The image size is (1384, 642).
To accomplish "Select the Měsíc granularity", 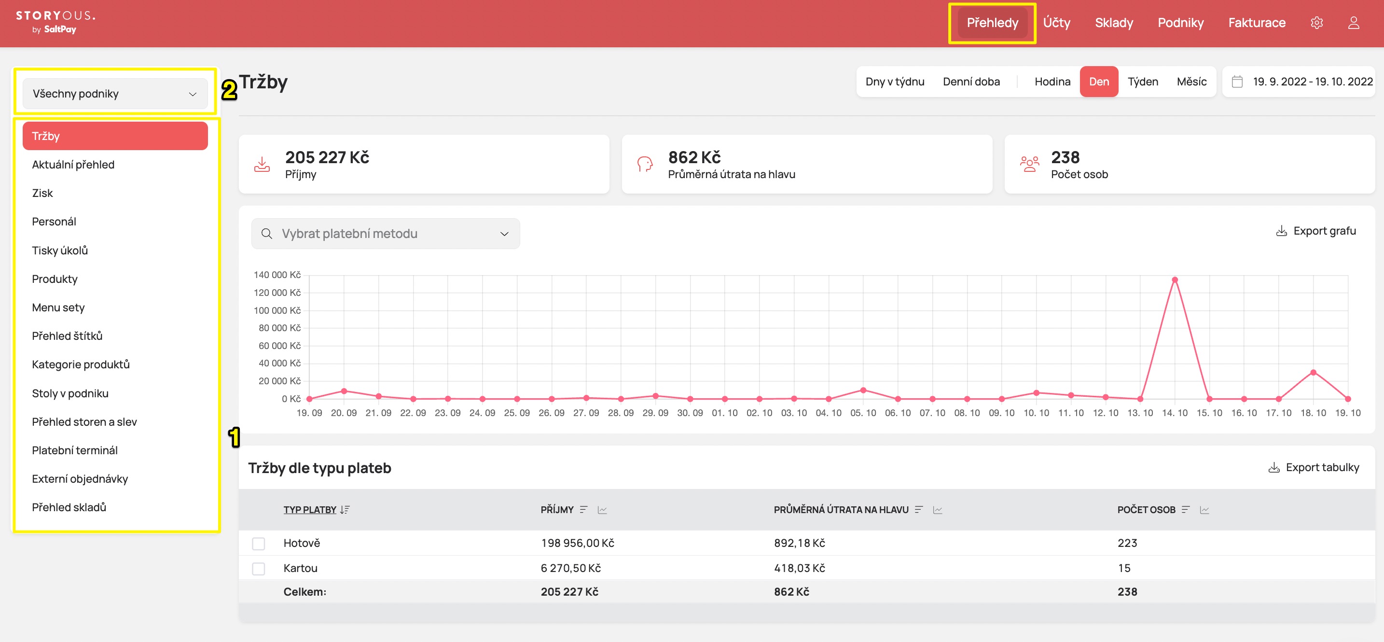I will coord(1191,82).
